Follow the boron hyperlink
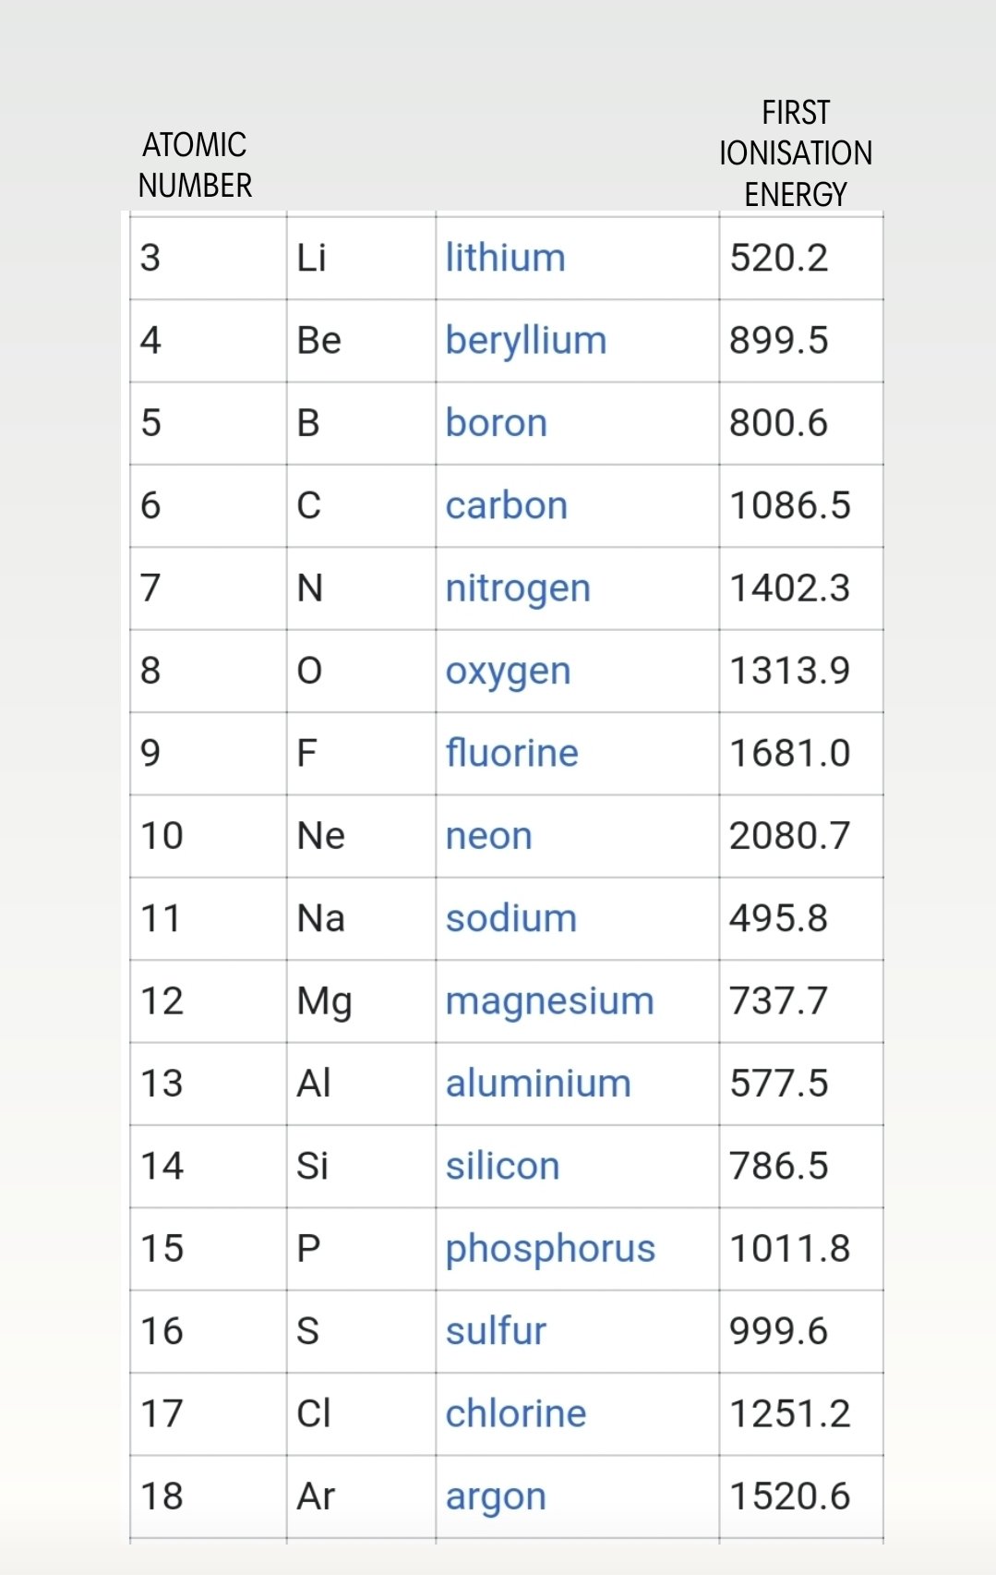 point(496,423)
